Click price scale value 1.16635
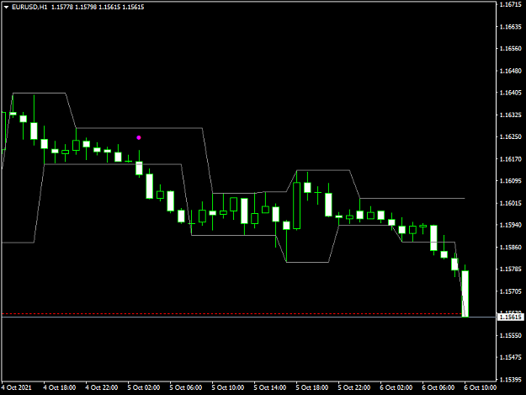 [x=511, y=26]
